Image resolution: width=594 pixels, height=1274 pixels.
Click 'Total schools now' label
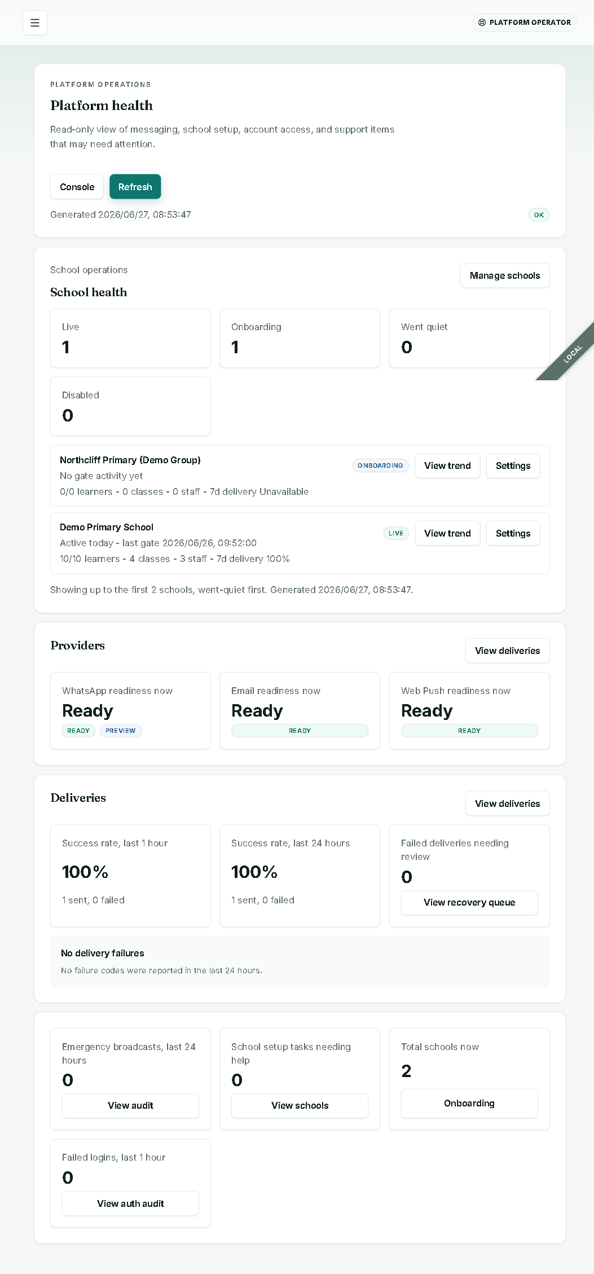click(x=440, y=1047)
